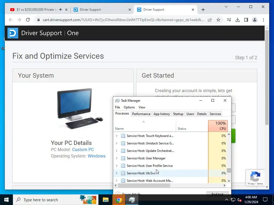Image resolution: width=274 pixels, height=205 pixels.
Task: Sort processes by Status column
Action: coord(192,126)
